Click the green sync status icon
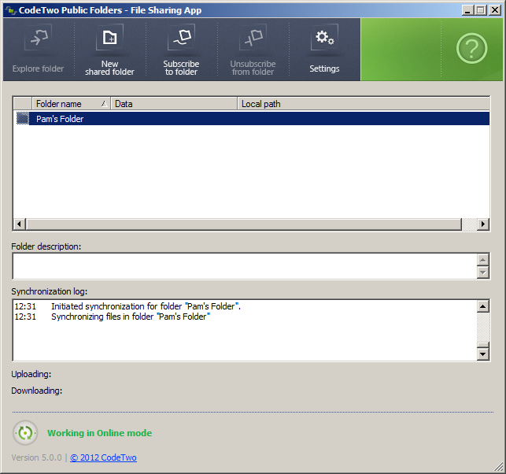Image resolution: width=506 pixels, height=474 pixels. point(25,433)
